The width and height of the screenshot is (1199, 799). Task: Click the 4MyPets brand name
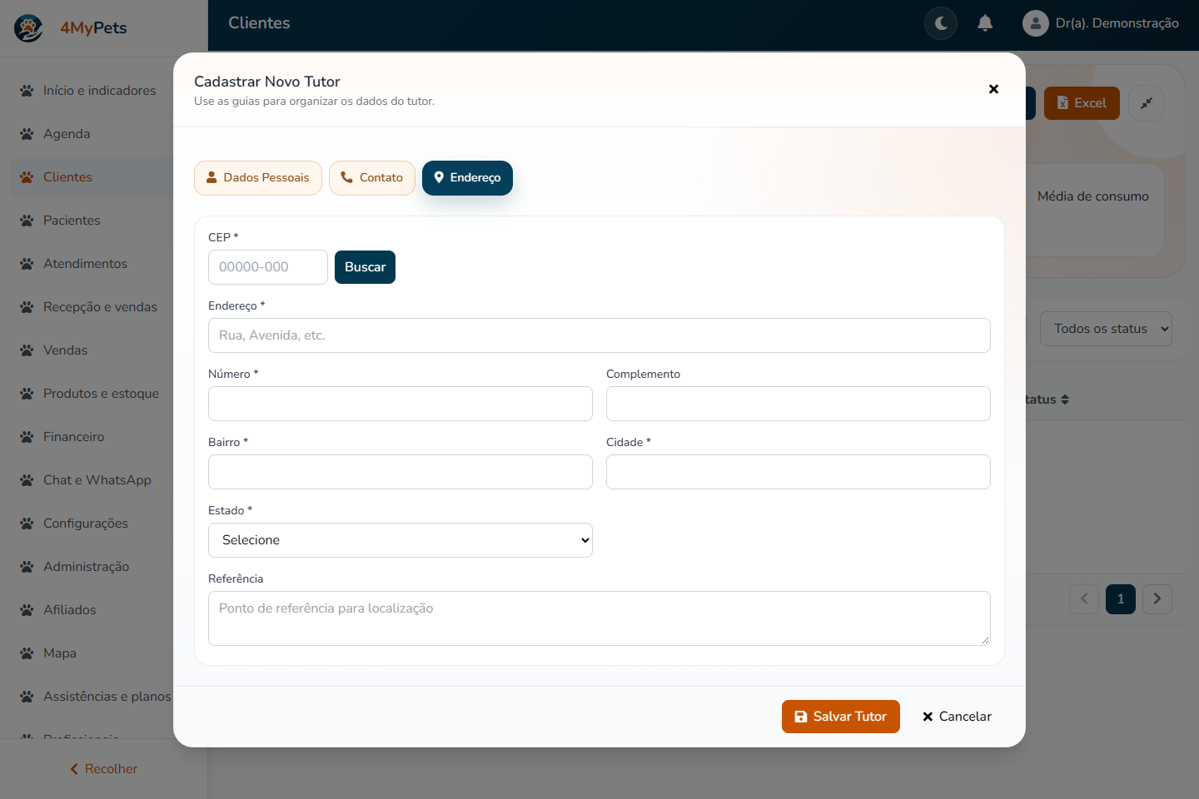93,28
